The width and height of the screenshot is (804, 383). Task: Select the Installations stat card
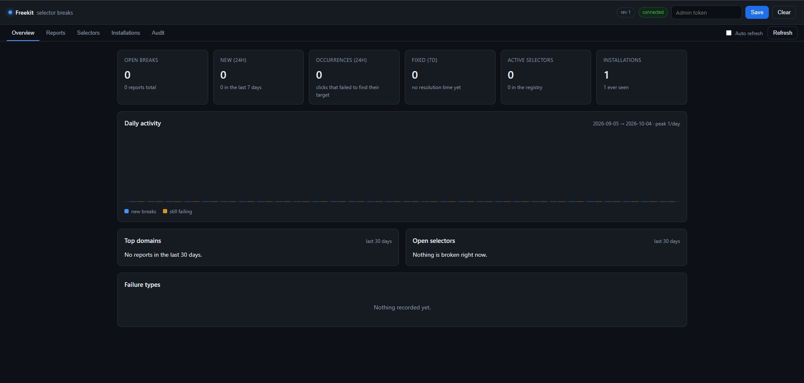pyautogui.click(x=641, y=77)
